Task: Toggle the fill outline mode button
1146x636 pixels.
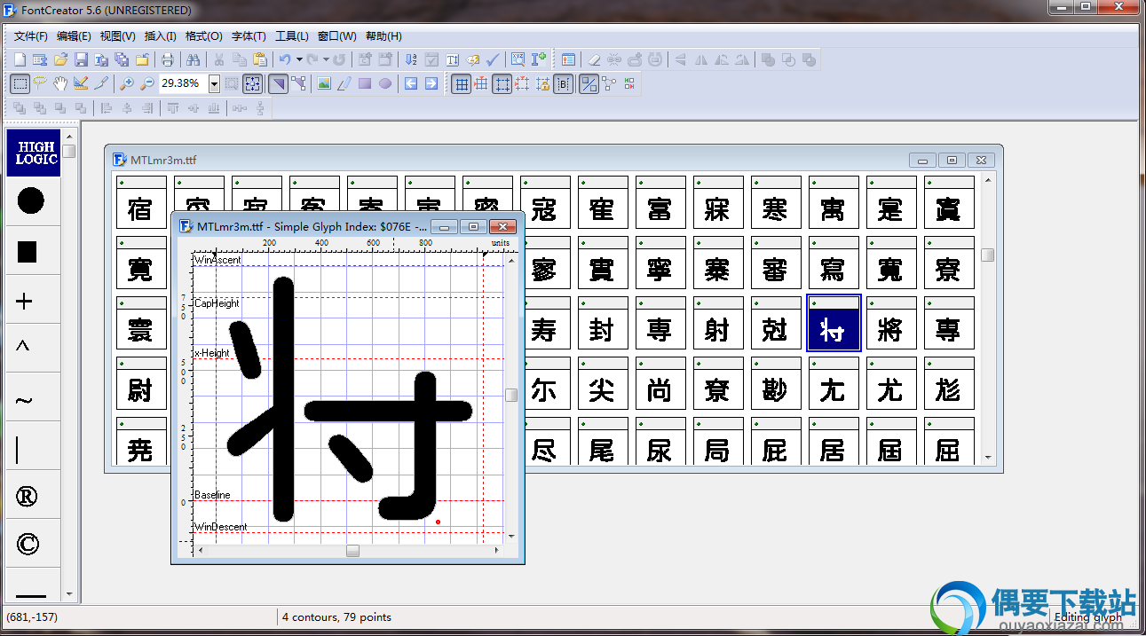Action: (x=589, y=83)
